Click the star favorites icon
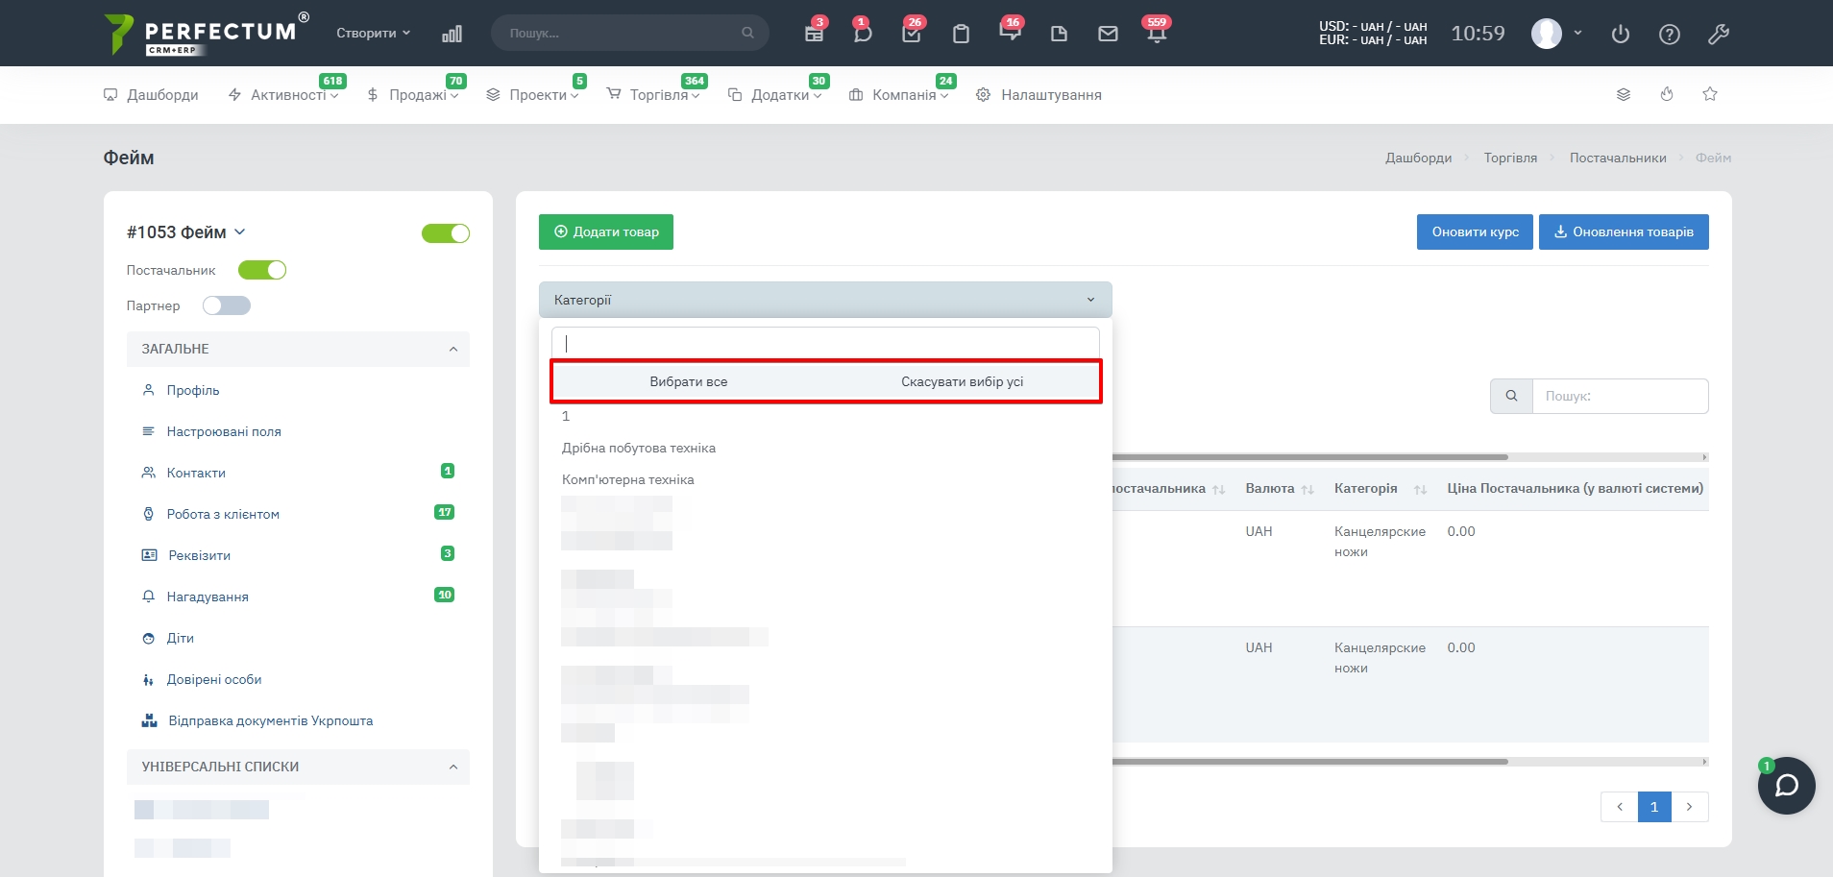This screenshot has height=877, width=1833. (x=1710, y=94)
